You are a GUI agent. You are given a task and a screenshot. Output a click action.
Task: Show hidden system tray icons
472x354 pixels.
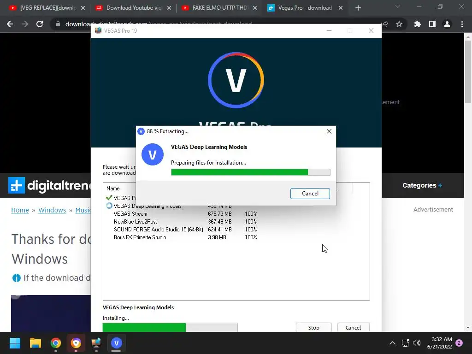click(x=393, y=343)
